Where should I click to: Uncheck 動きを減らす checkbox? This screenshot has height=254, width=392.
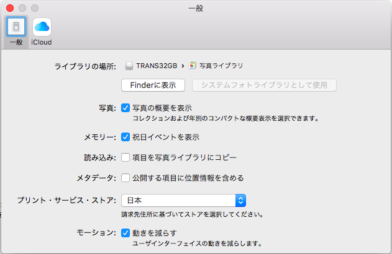[x=125, y=233]
